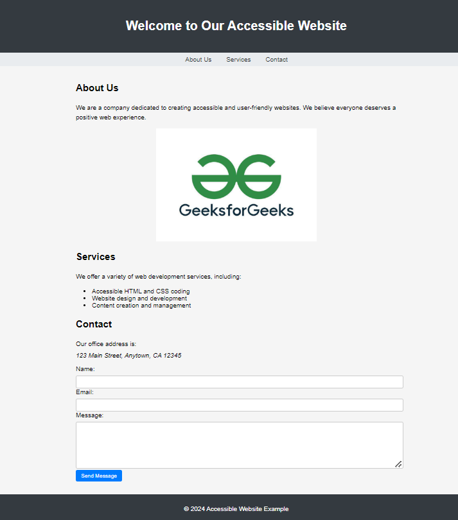Image resolution: width=458 pixels, height=520 pixels.
Task: Click the footer copyright 2024 text
Action: tap(236, 508)
